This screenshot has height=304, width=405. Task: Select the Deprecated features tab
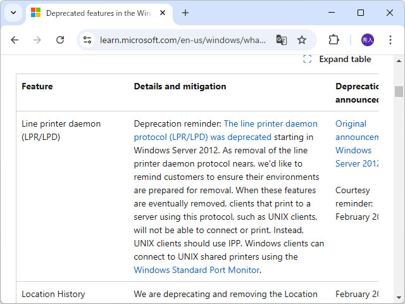95,13
